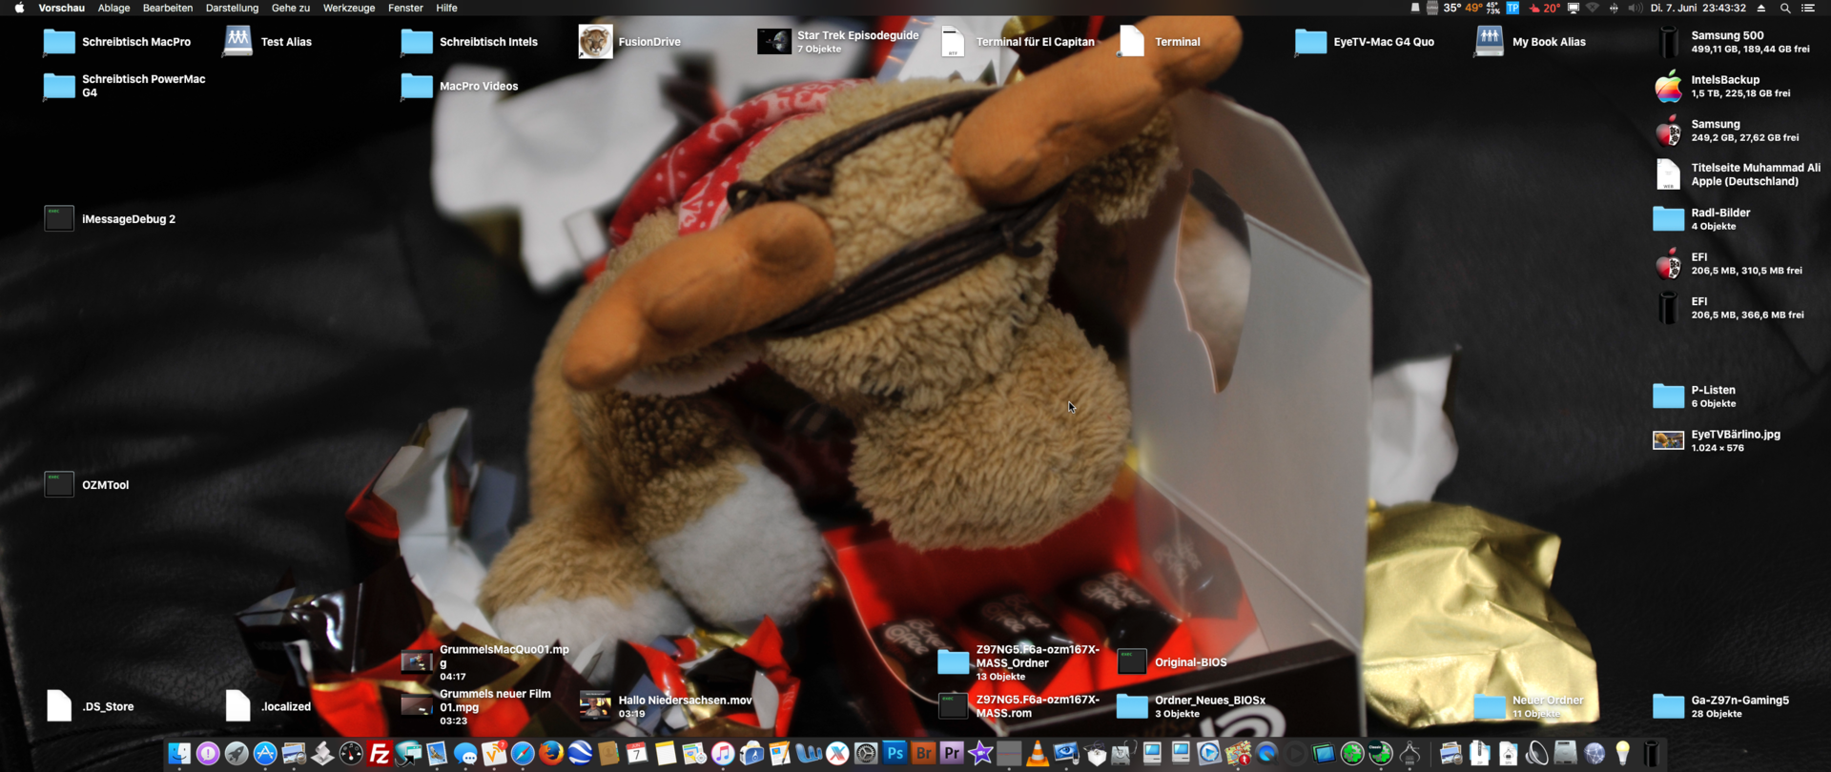The height and width of the screenshot is (772, 1831).
Task: Select the MacPro Videos folder
Action: click(417, 86)
